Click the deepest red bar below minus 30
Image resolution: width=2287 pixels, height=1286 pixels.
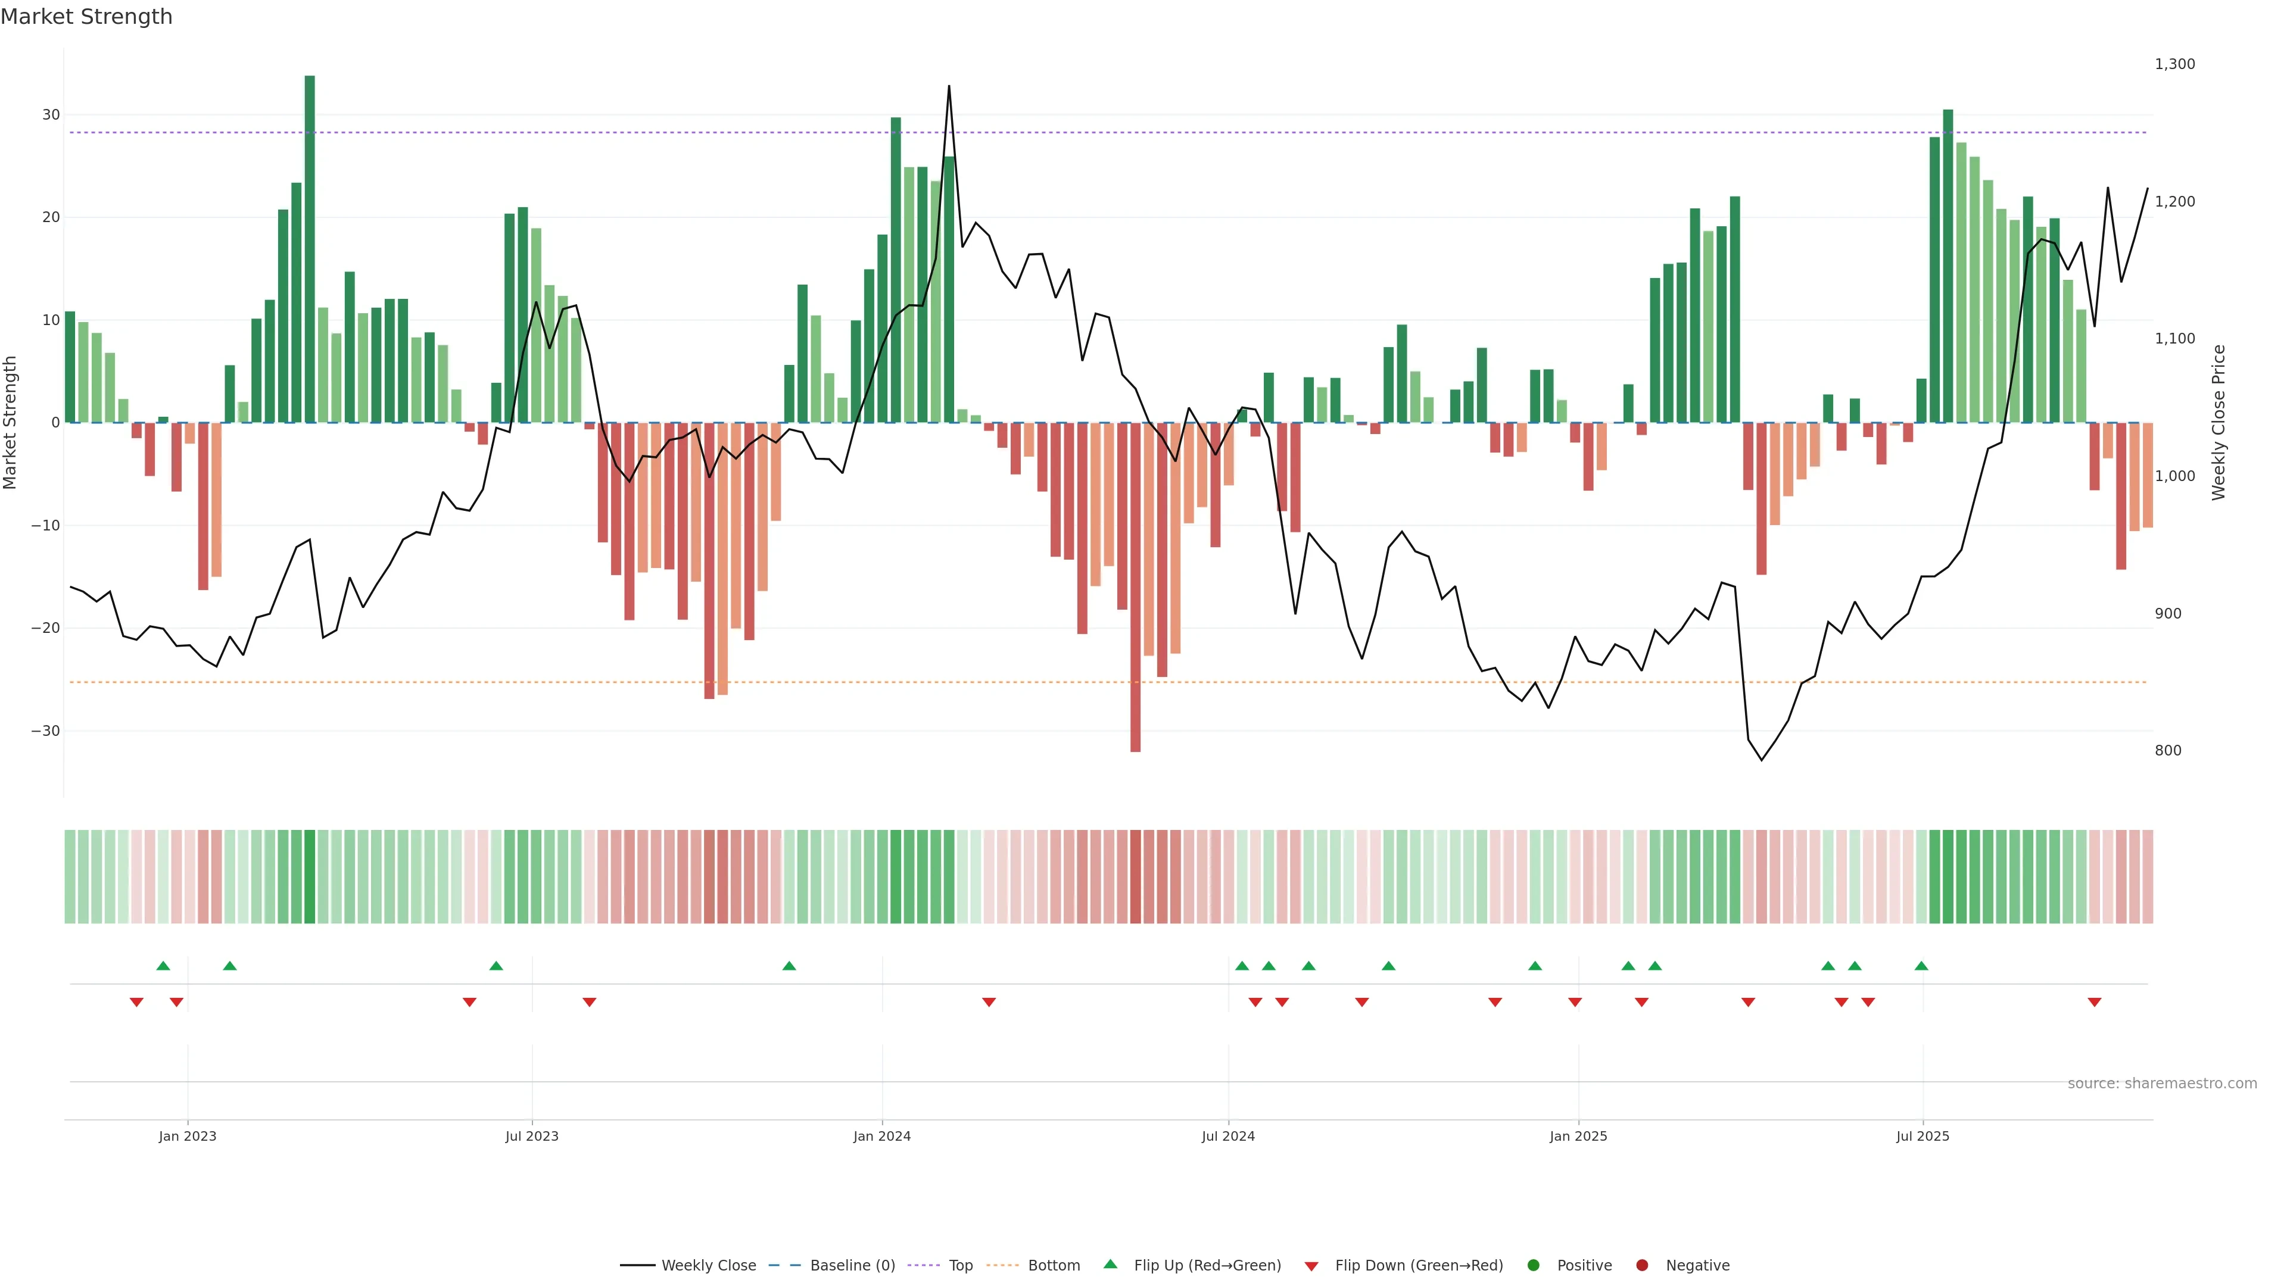coord(1136,586)
